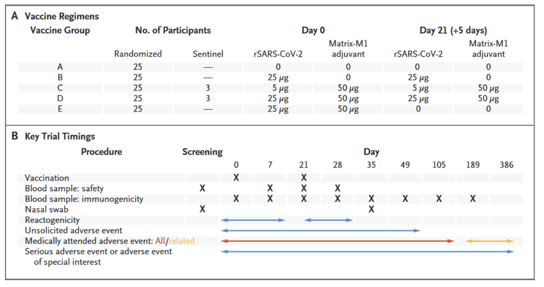This screenshot has width=544, height=287.
Task: Click the safety blood sample X at Day 28
Action: [x=337, y=188]
